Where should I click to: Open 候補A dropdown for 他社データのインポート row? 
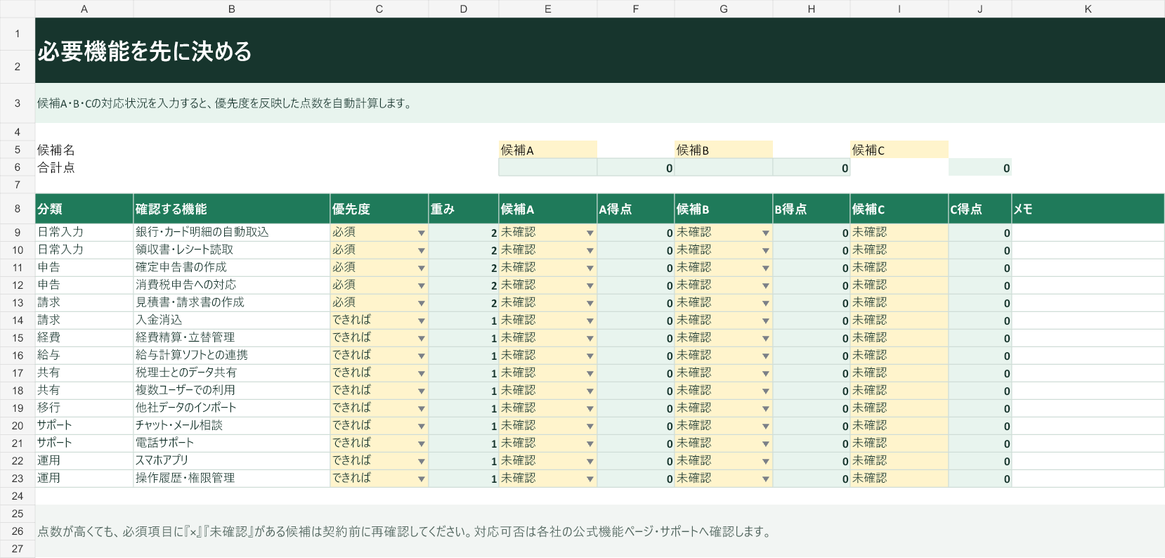pos(590,408)
